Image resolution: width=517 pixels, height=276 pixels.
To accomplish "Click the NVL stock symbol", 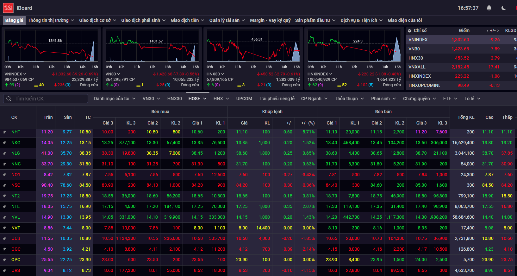I will (x=16, y=217).
